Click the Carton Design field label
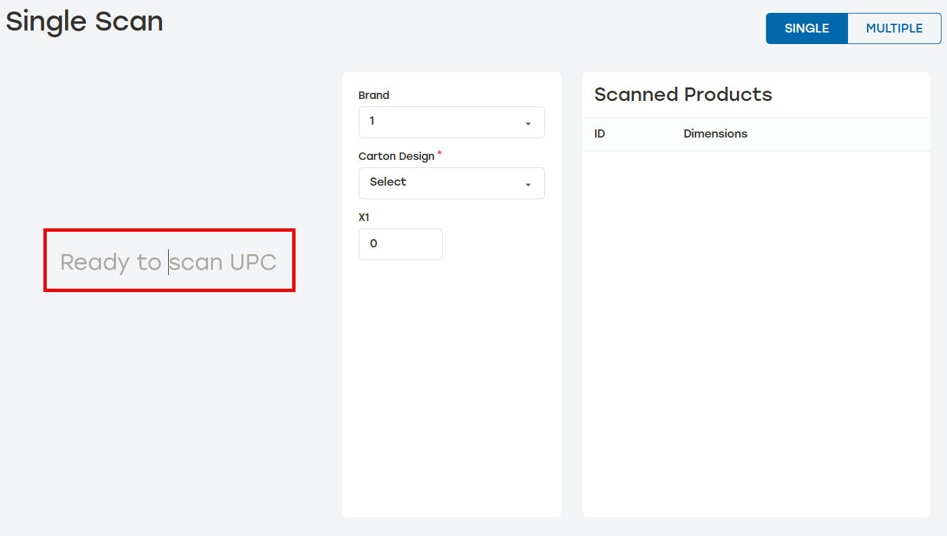This screenshot has width=947, height=536. 396,157
